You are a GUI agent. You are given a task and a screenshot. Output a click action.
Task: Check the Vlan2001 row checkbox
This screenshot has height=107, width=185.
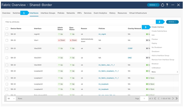pos(7,58)
